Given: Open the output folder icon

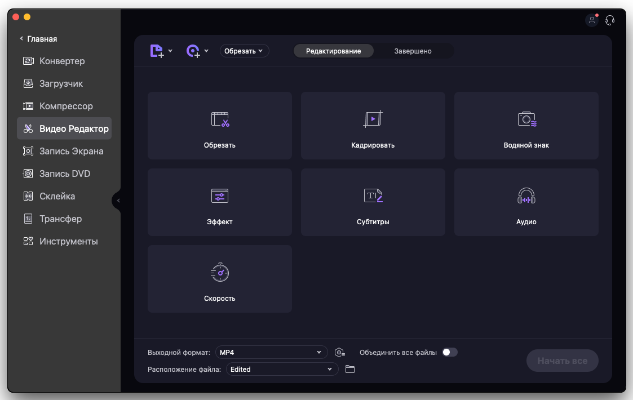Looking at the screenshot, I should tap(350, 370).
